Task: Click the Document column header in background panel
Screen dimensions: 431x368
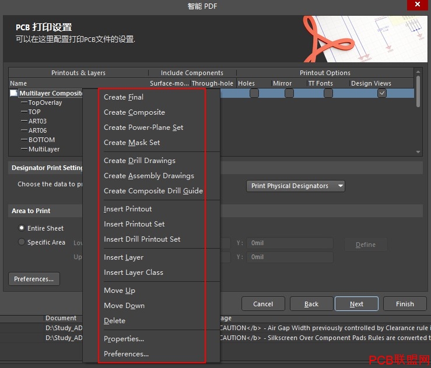Action: pyautogui.click(x=61, y=318)
